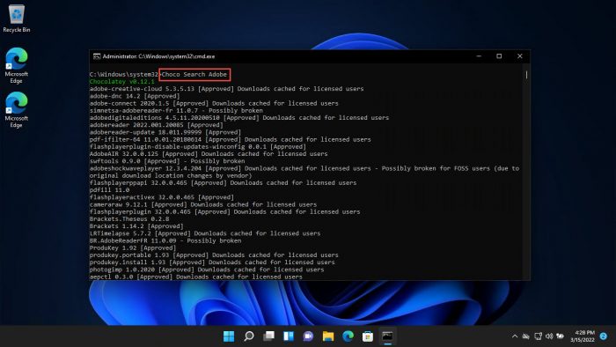Screen dimensions: 616x347
Task: Click the 'Brackets.Theseus 0.2.8' line
Action: [129, 219]
